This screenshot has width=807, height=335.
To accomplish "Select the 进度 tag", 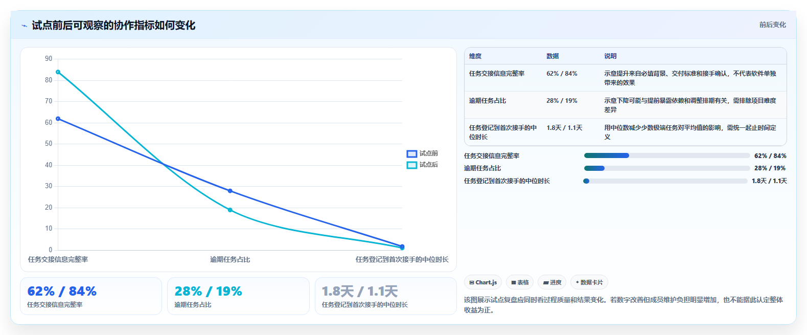I will pyautogui.click(x=552, y=282).
